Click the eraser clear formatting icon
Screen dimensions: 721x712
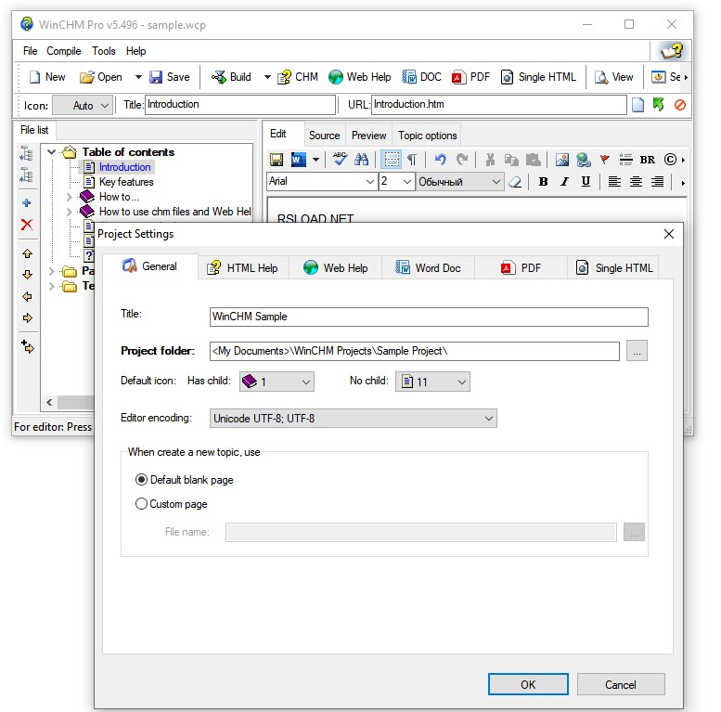(515, 182)
